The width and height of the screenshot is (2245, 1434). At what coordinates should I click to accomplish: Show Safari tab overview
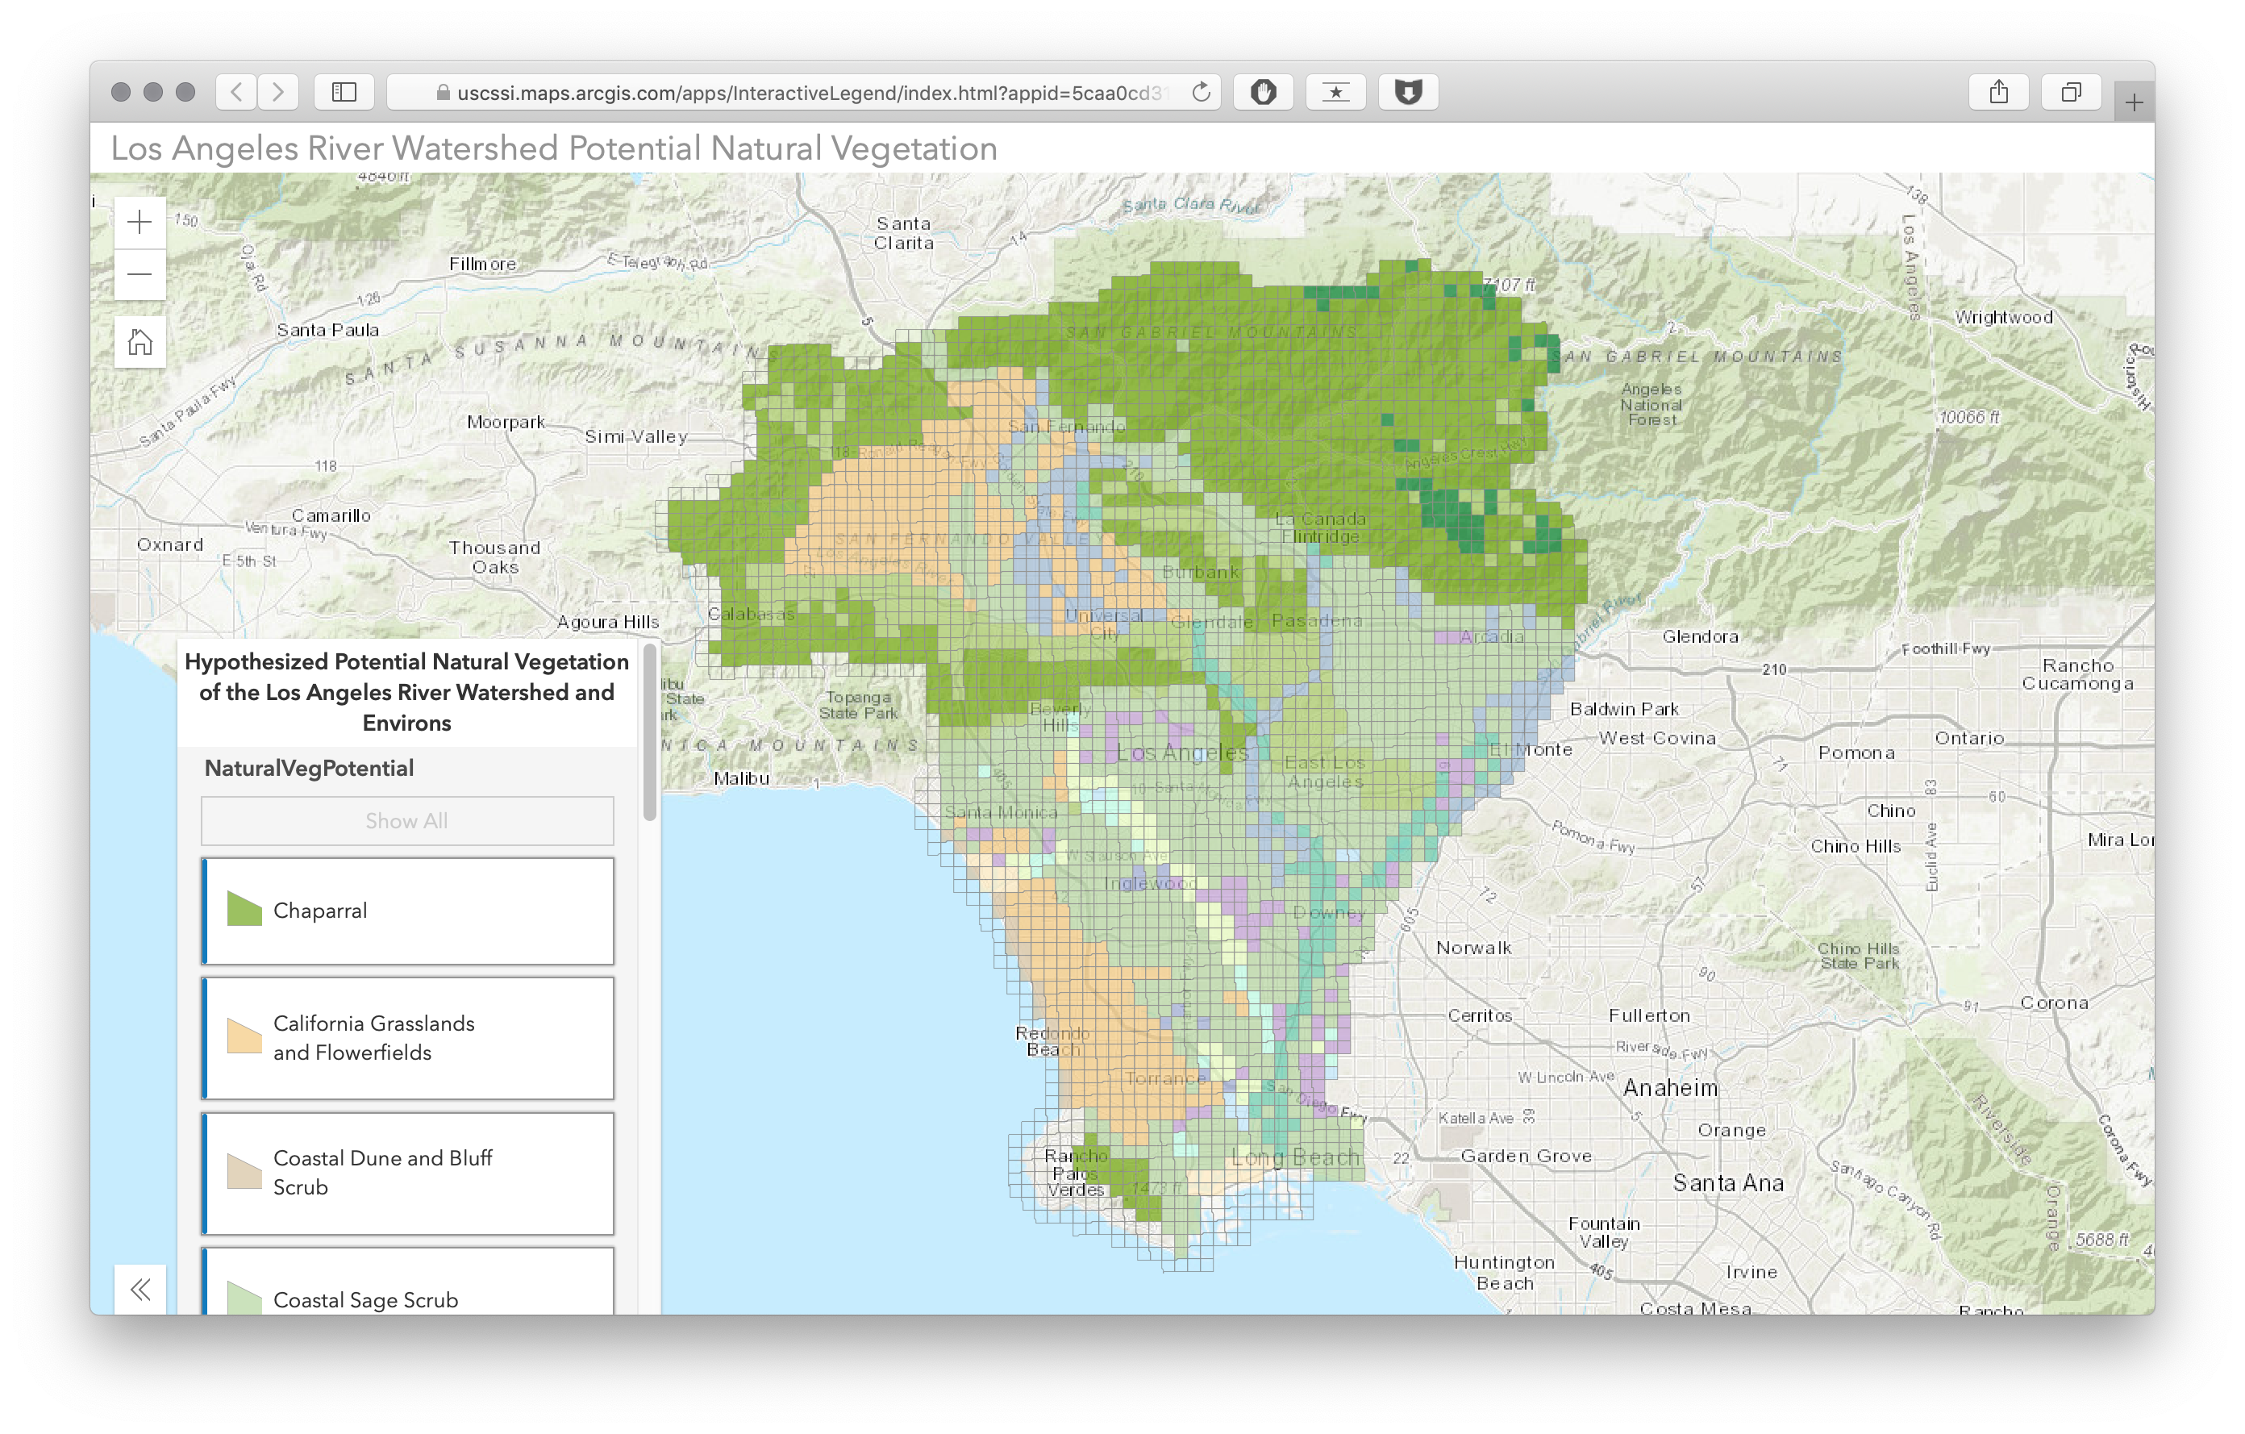(2071, 91)
